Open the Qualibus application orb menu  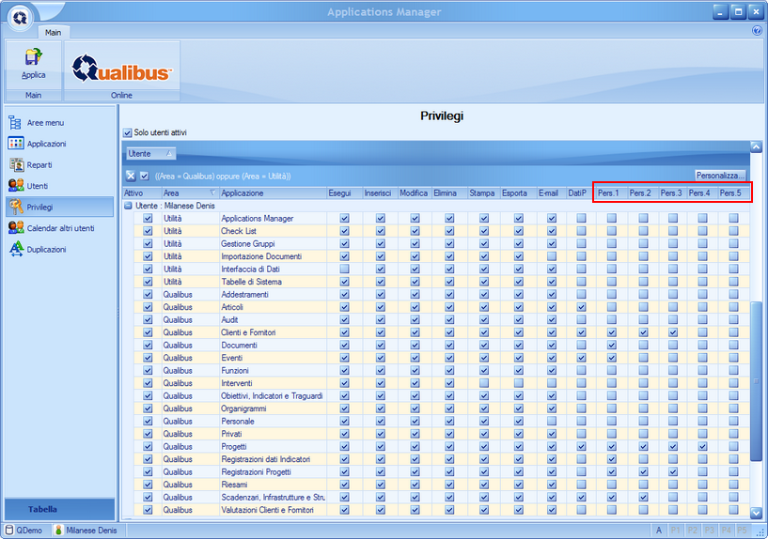(x=20, y=20)
